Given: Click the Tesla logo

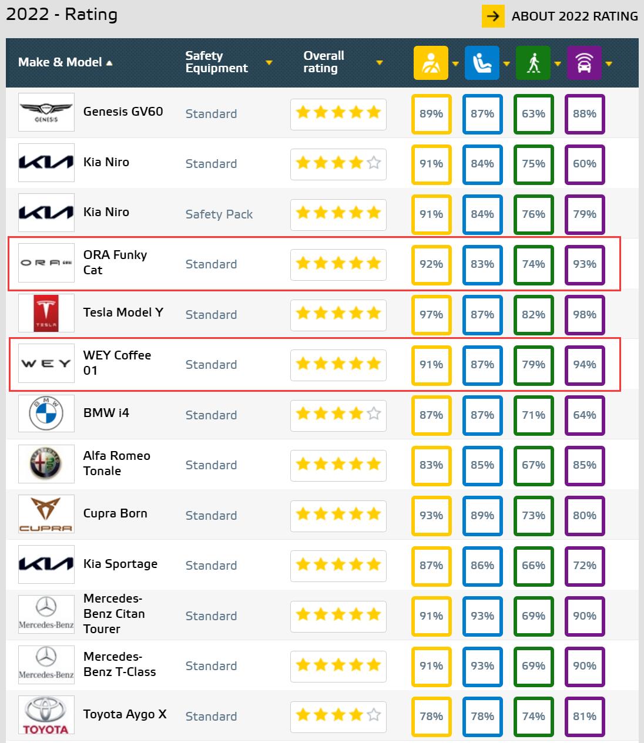Looking at the screenshot, I should click(46, 313).
